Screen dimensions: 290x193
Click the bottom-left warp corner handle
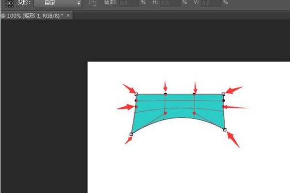pos(131,134)
